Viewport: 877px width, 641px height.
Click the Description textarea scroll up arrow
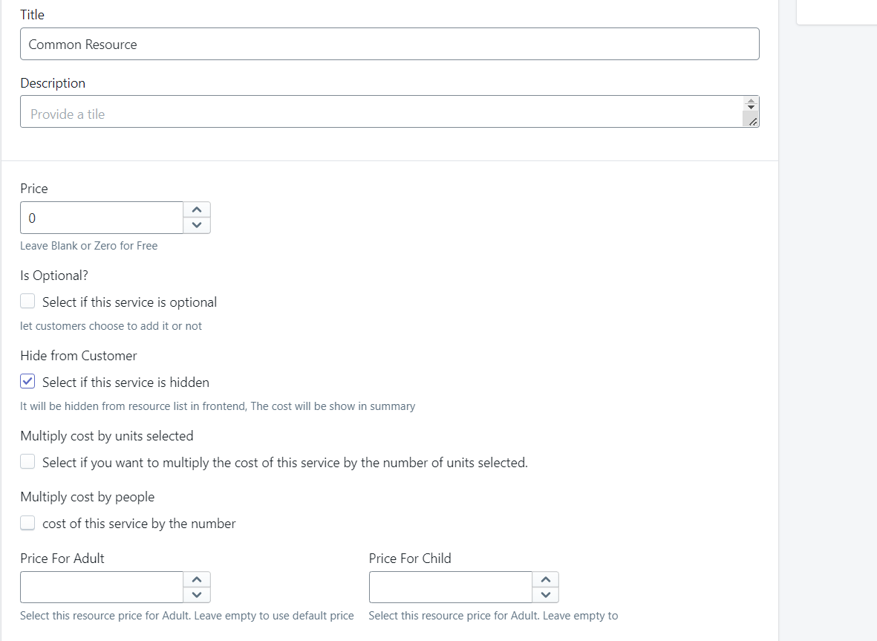point(752,101)
